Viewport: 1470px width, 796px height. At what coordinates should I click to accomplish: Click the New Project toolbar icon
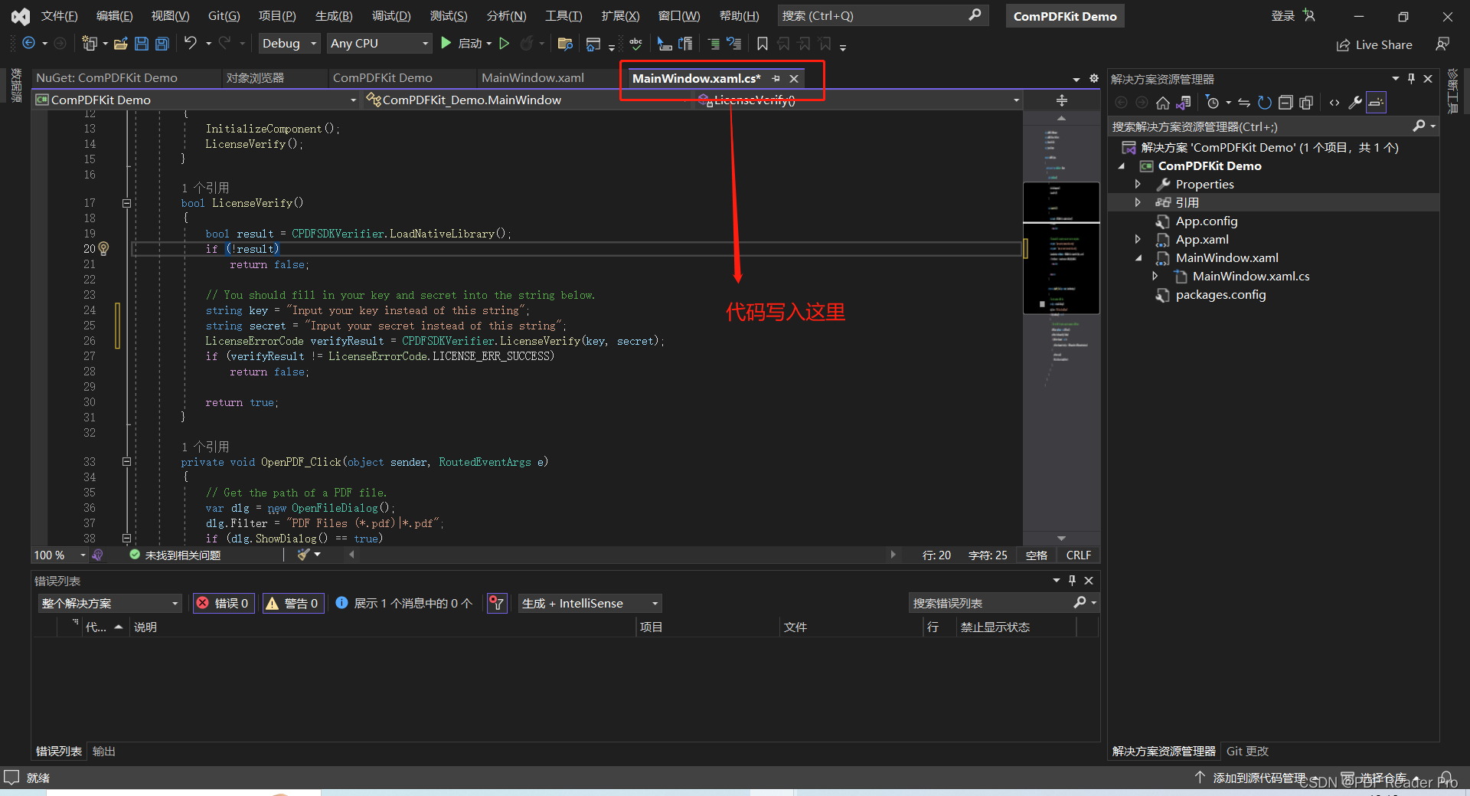90,44
